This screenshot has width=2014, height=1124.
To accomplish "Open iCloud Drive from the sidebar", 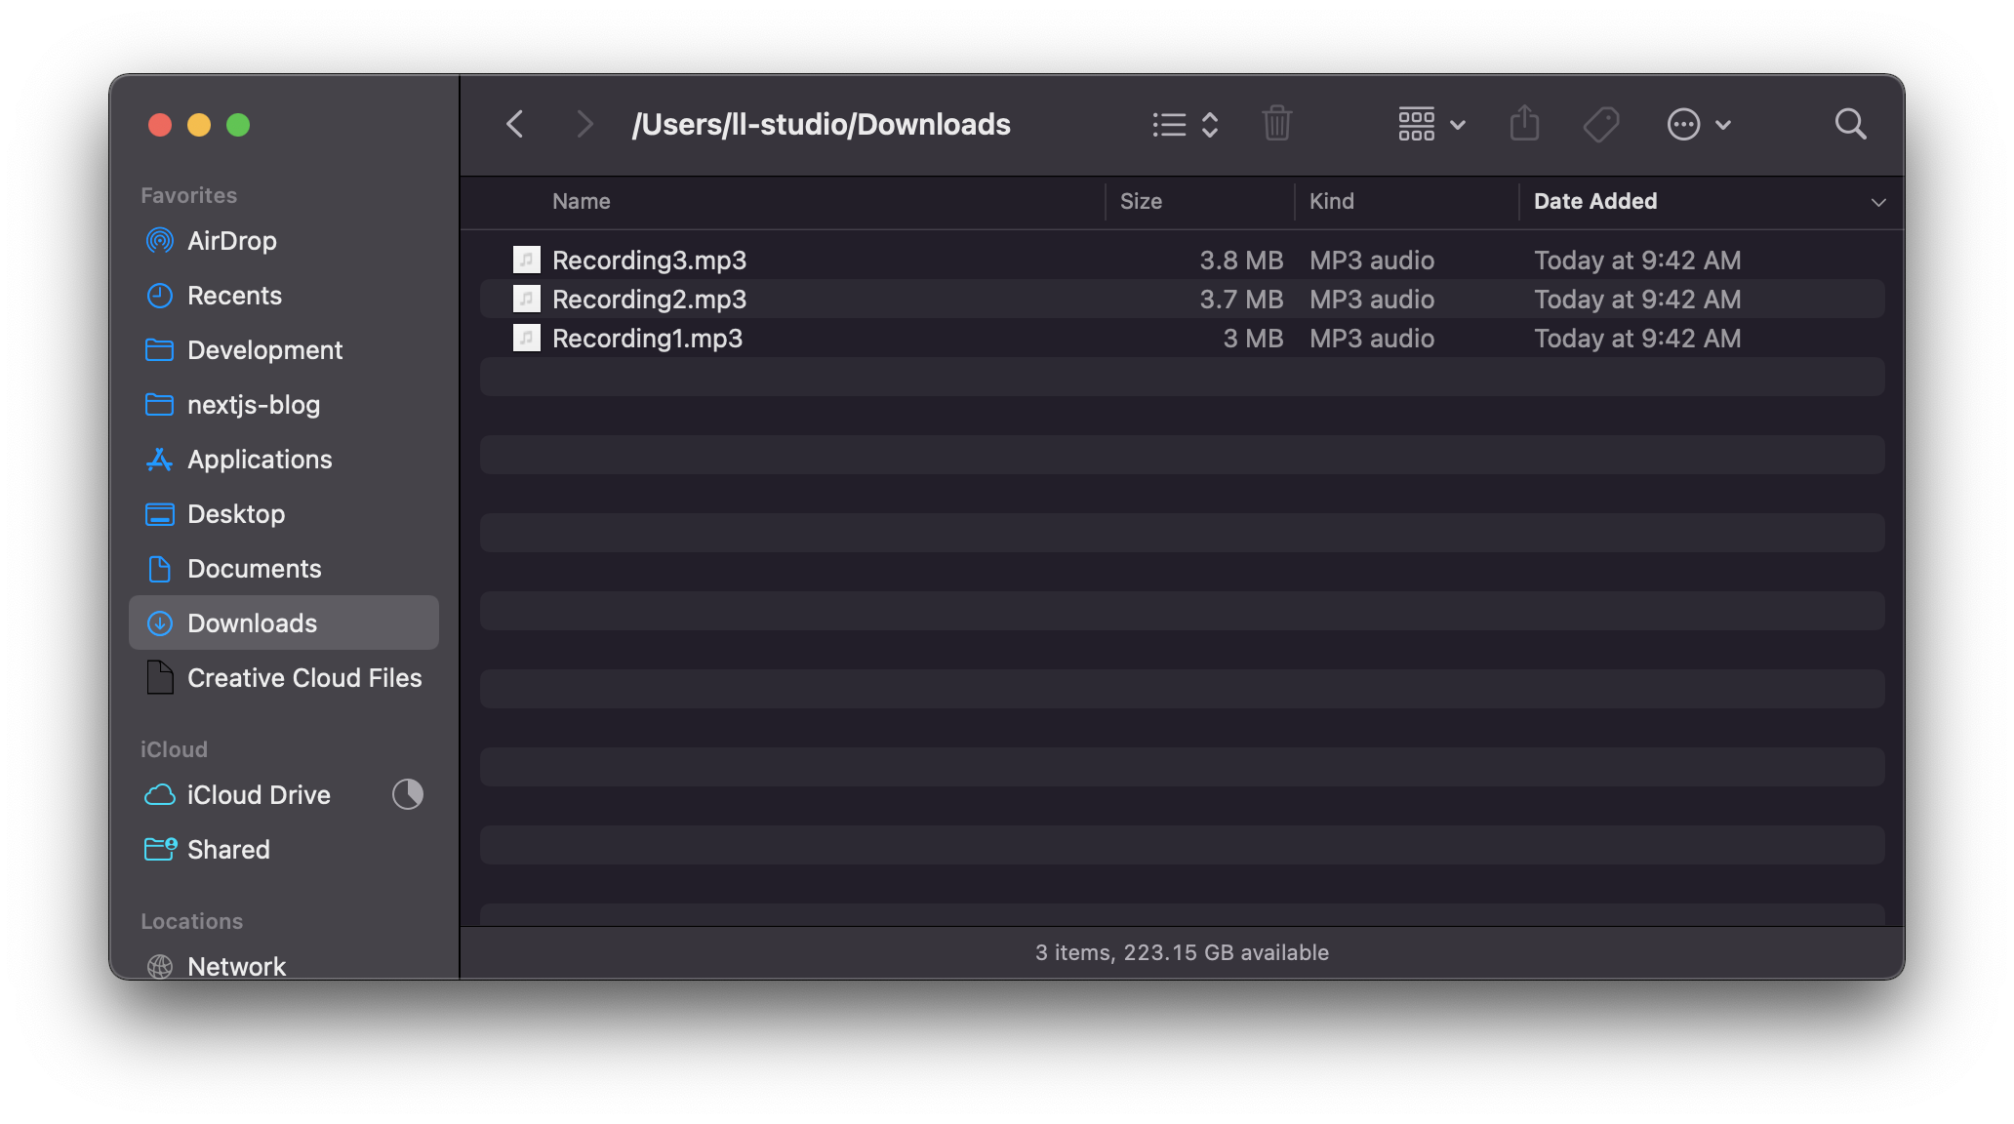I will click(x=259, y=794).
